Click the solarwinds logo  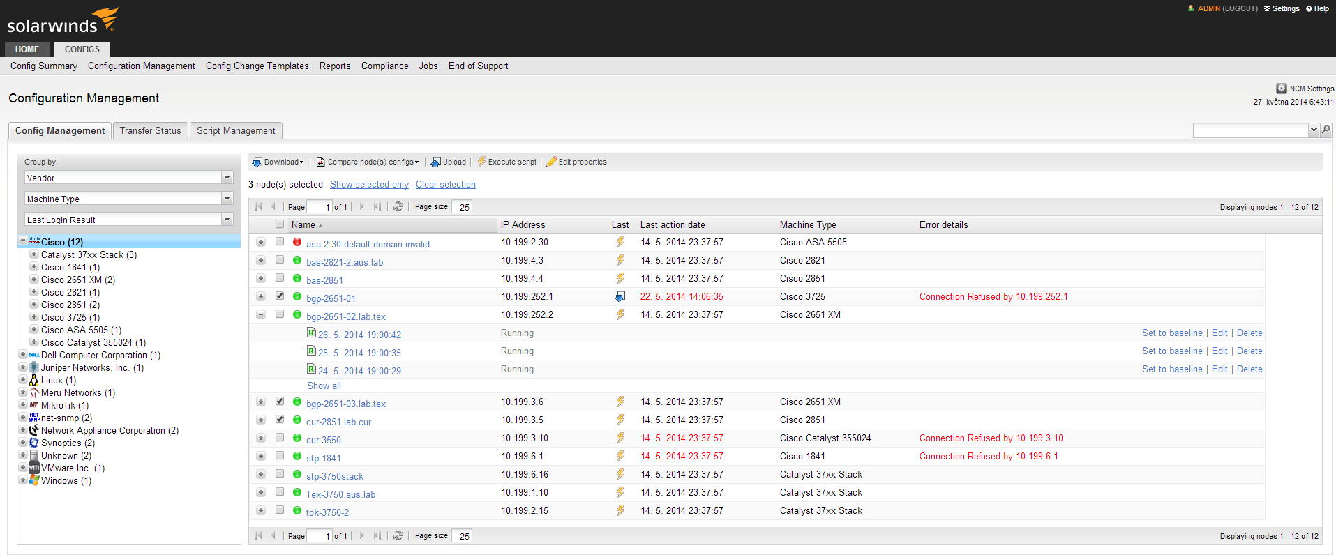coord(63,21)
